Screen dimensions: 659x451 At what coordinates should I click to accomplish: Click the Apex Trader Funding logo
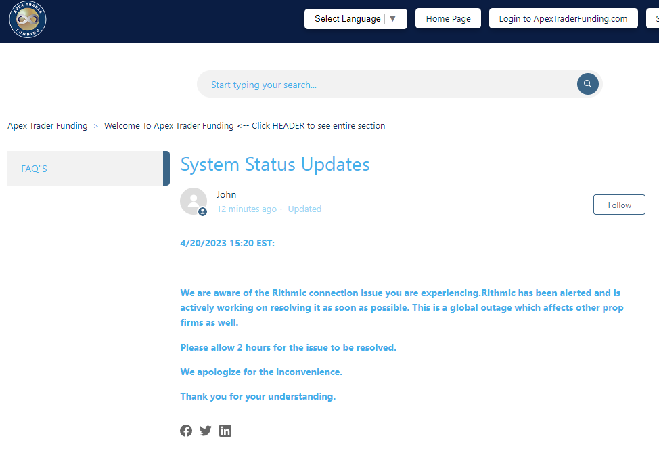coord(28,20)
